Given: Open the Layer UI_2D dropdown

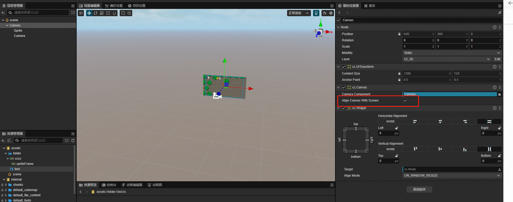Looking at the screenshot, I should click(447, 59).
